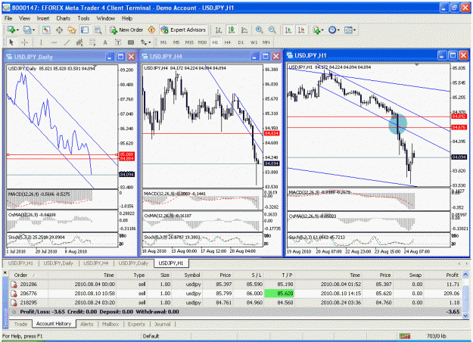Open the Strategy Tester icon
Image resolution: width=473 pixels, height=342 pixels.
tap(98, 30)
